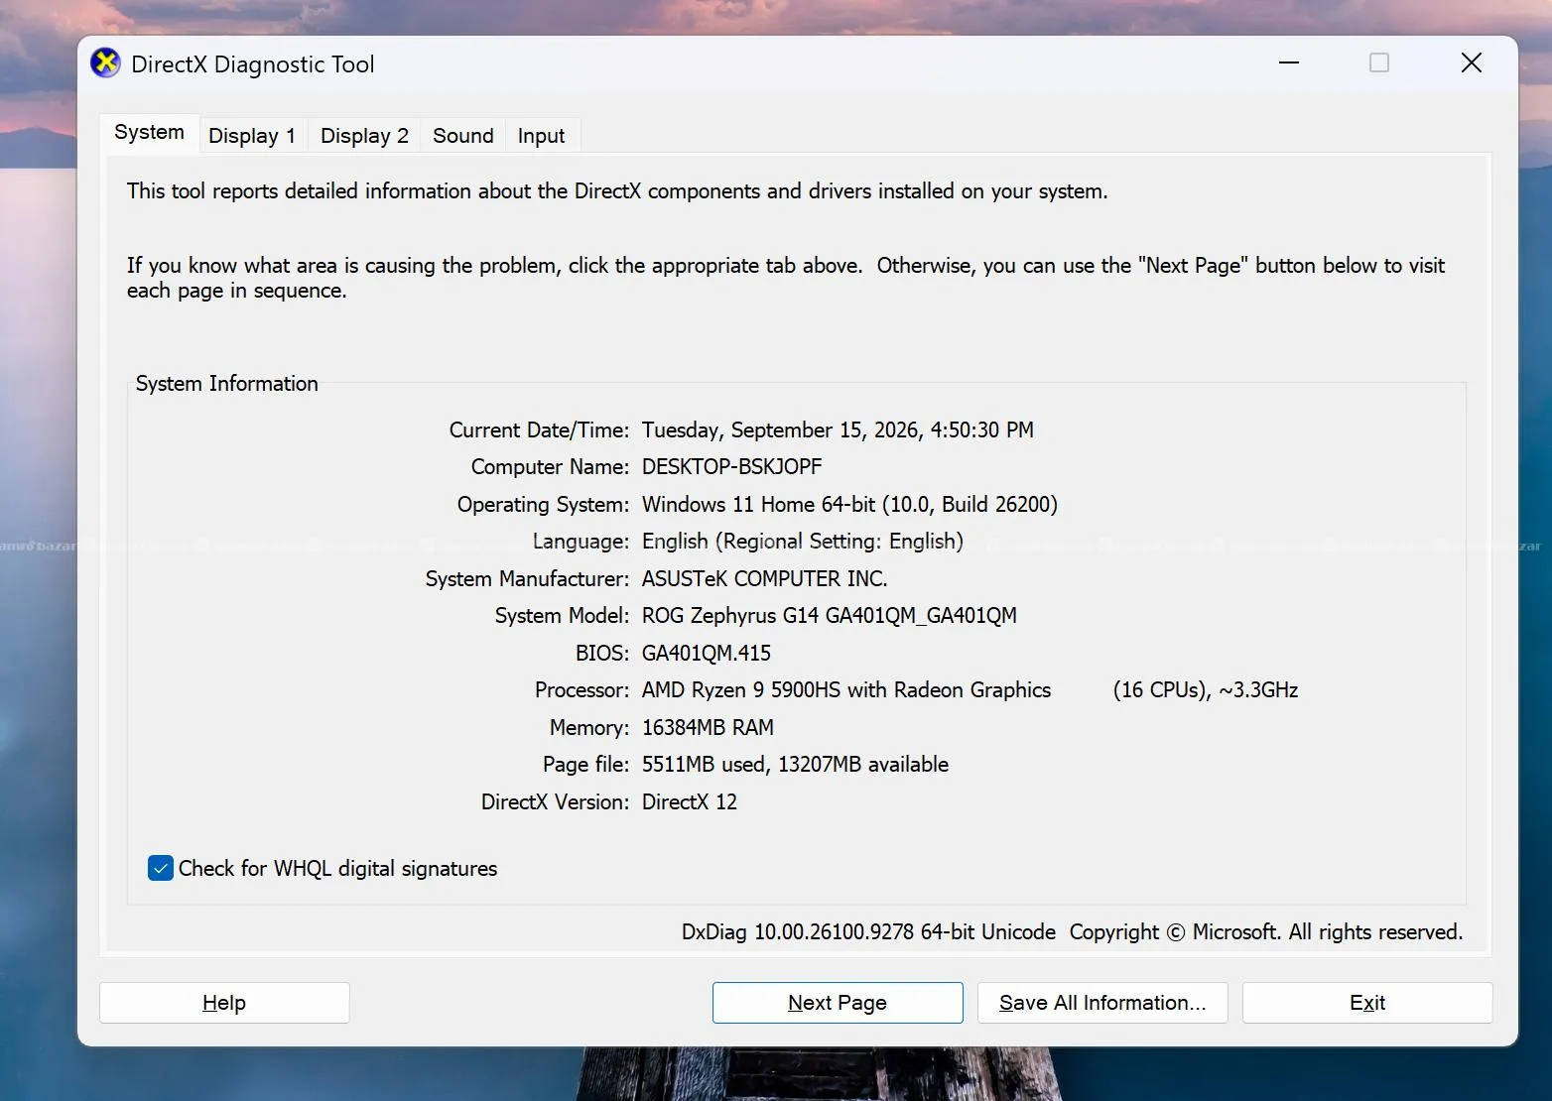Viewport: 1552px width, 1101px height.
Task: Open the Display 1 tab
Action: (x=252, y=136)
